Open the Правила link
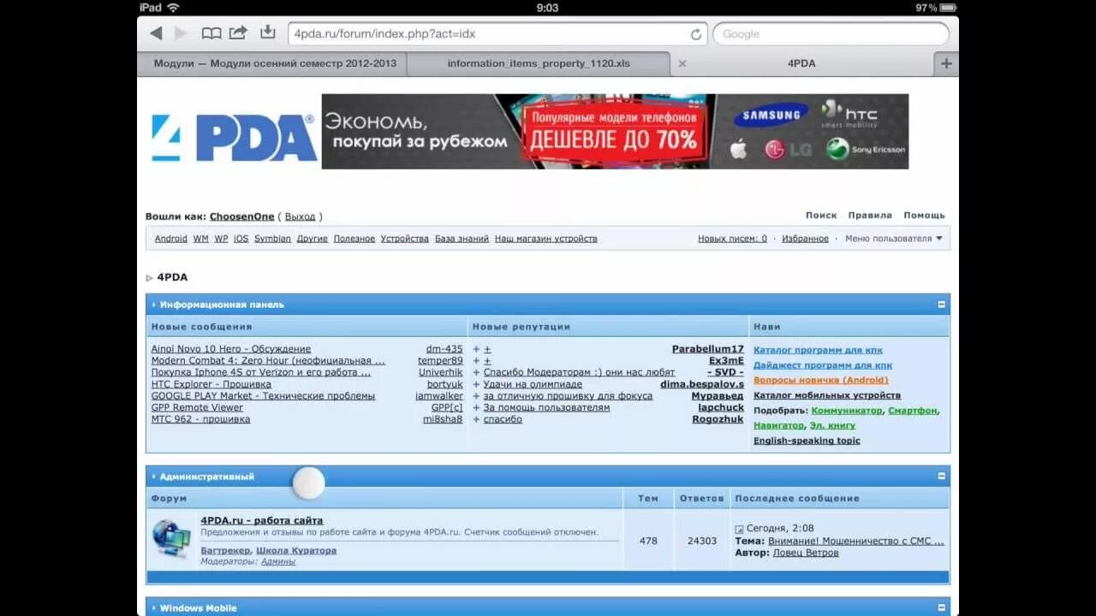The image size is (1096, 616). coord(870,216)
